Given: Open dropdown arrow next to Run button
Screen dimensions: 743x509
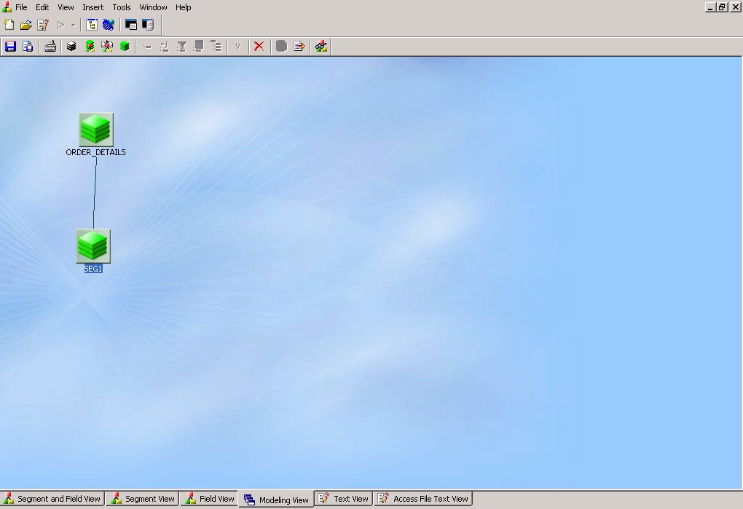Looking at the screenshot, I should [73, 25].
